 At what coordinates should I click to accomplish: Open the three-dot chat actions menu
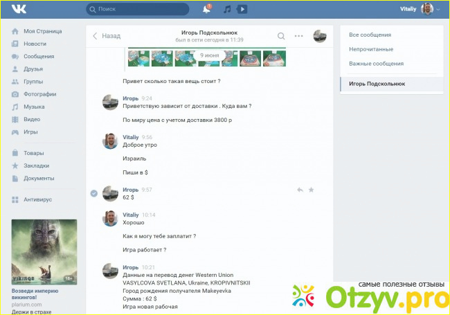click(x=299, y=36)
